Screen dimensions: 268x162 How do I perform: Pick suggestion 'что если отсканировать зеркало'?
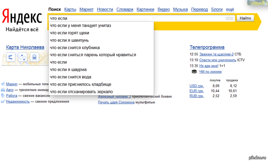point(81,92)
